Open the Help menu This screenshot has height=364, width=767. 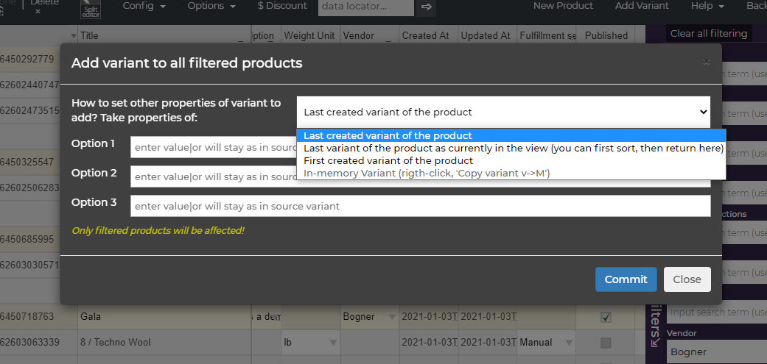tap(707, 6)
